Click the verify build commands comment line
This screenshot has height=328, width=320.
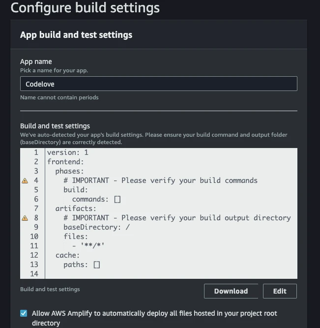pyautogui.click(x=160, y=180)
